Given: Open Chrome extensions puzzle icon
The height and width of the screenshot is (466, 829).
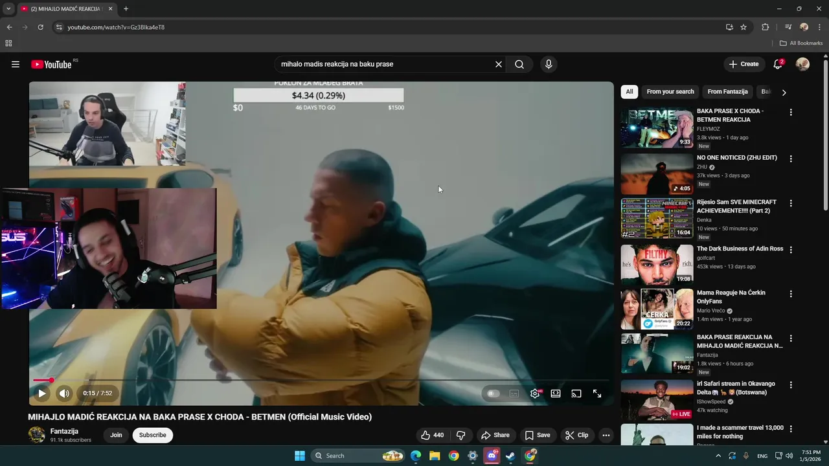Looking at the screenshot, I should click(x=766, y=27).
